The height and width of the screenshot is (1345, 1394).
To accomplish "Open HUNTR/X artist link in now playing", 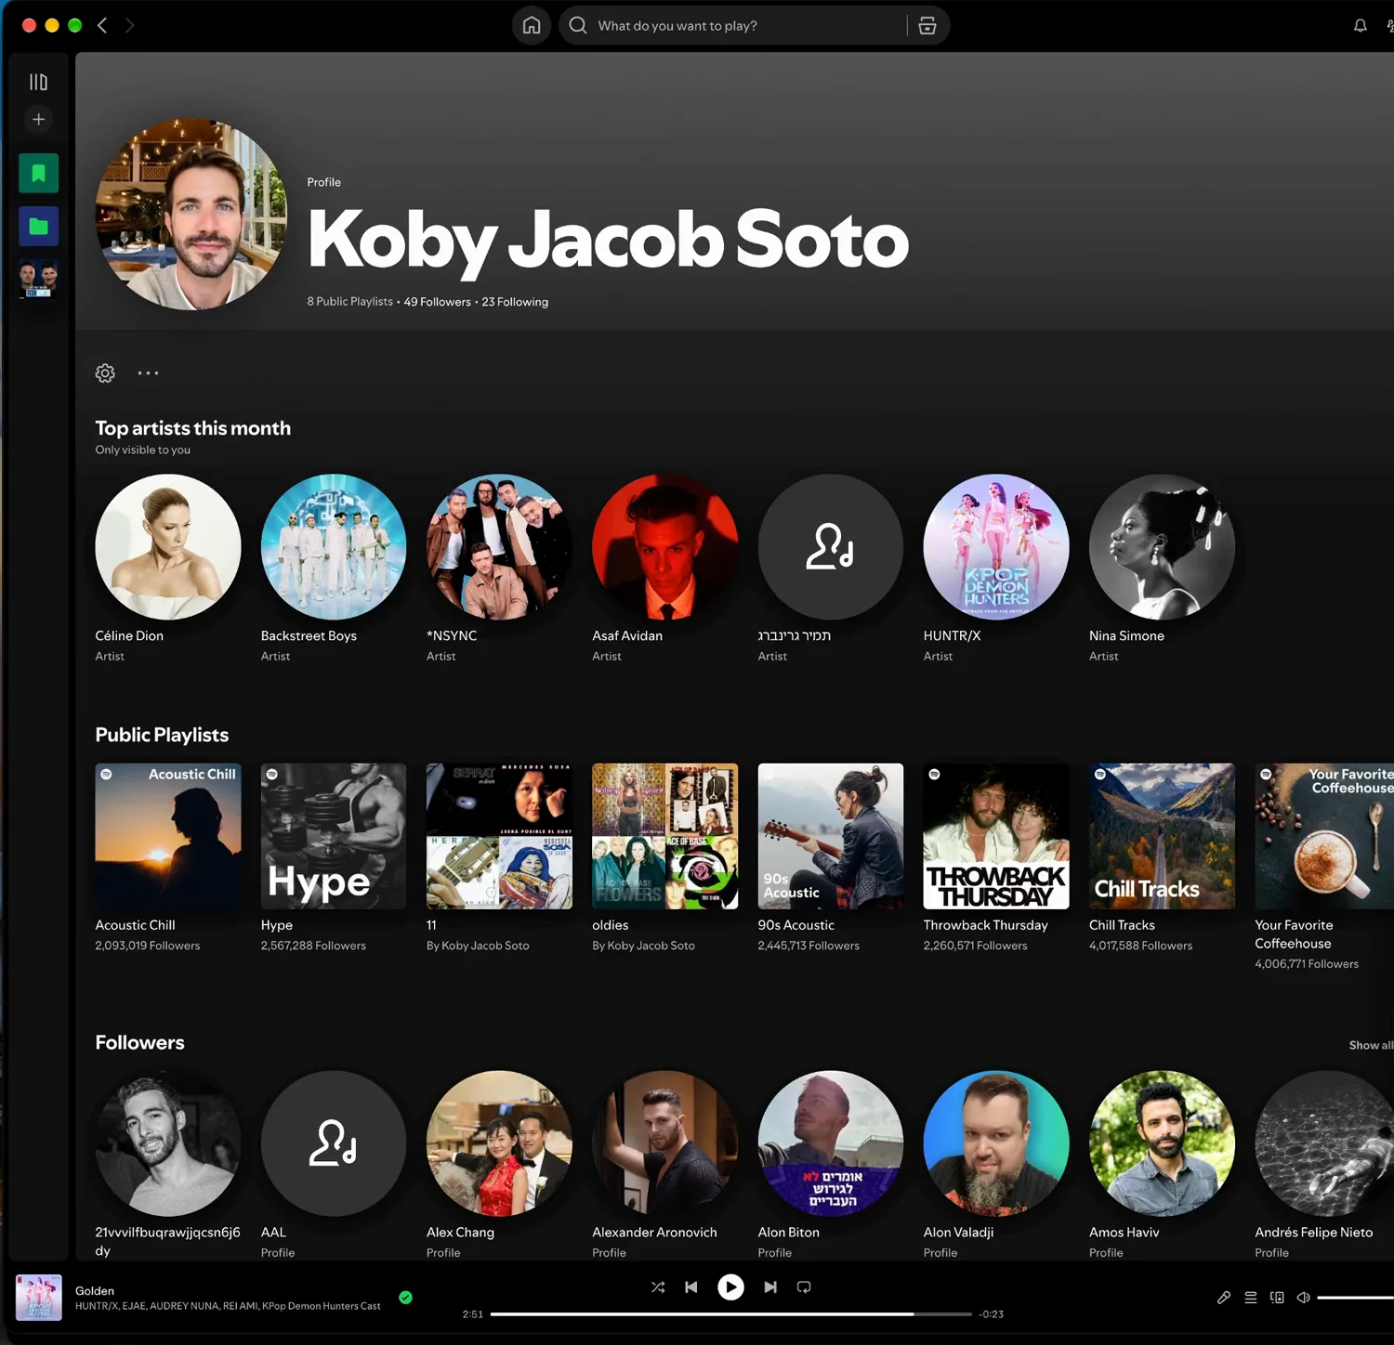I will (96, 1306).
